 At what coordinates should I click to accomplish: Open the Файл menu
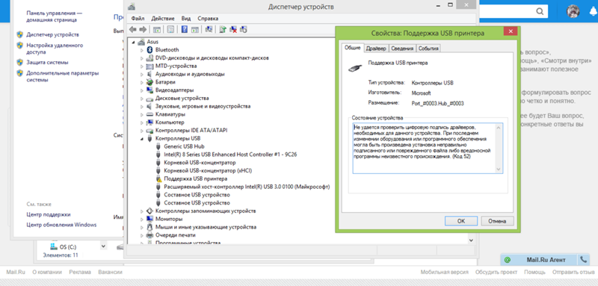click(x=138, y=18)
